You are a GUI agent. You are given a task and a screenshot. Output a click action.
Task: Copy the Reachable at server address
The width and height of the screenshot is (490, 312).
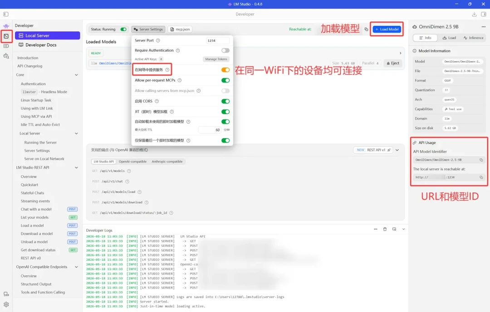coord(366,29)
